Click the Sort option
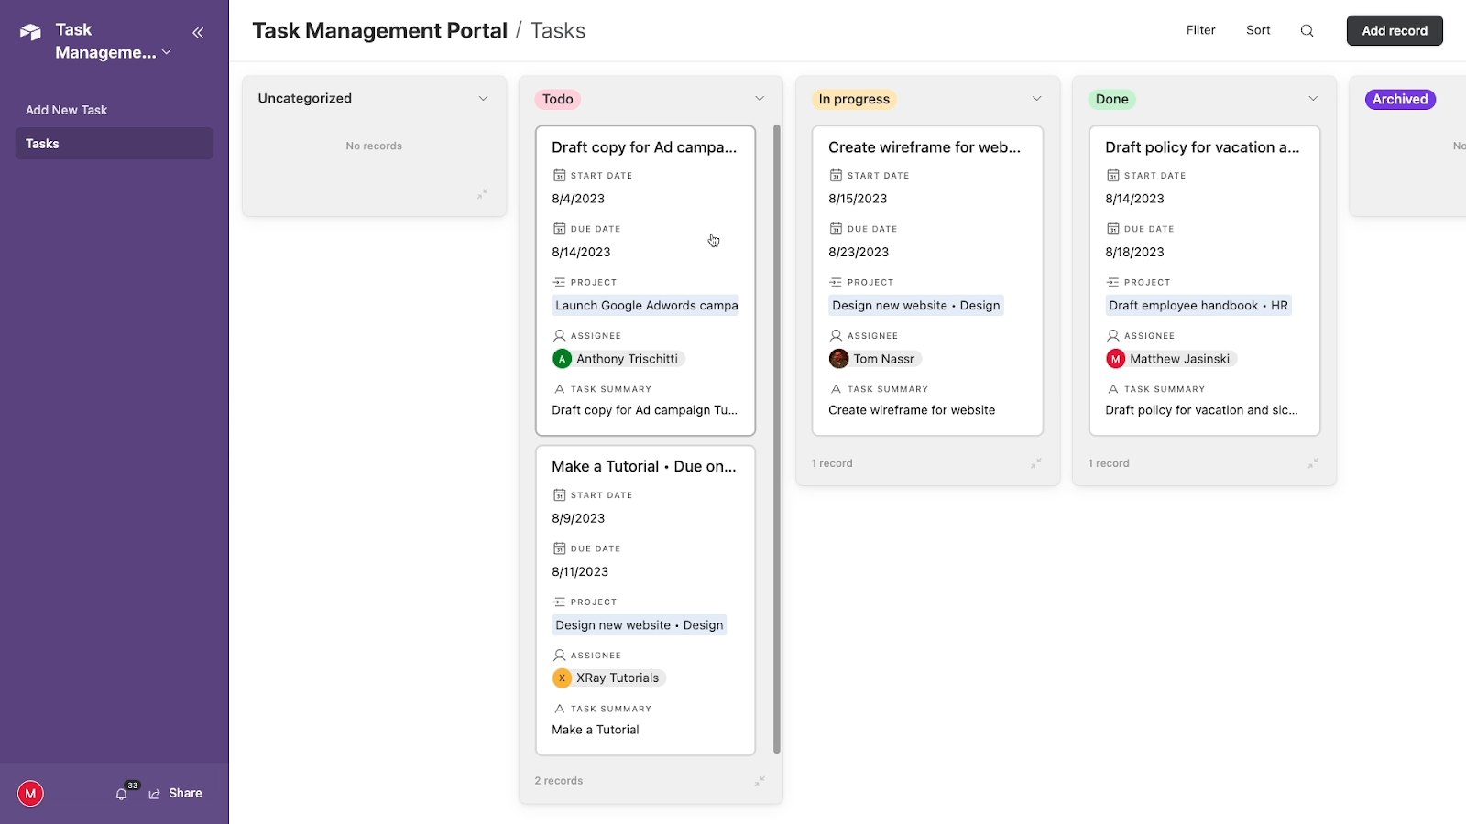Image resolution: width=1466 pixels, height=824 pixels. tap(1258, 30)
